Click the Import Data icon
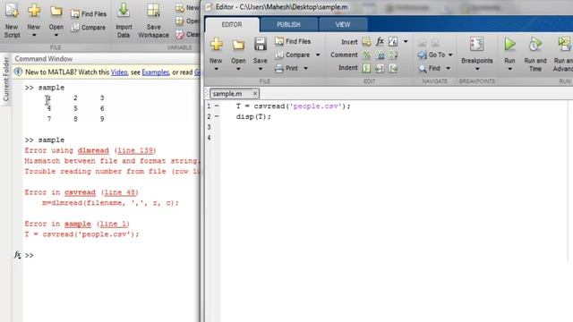The width and height of the screenshot is (573, 322). click(x=124, y=11)
